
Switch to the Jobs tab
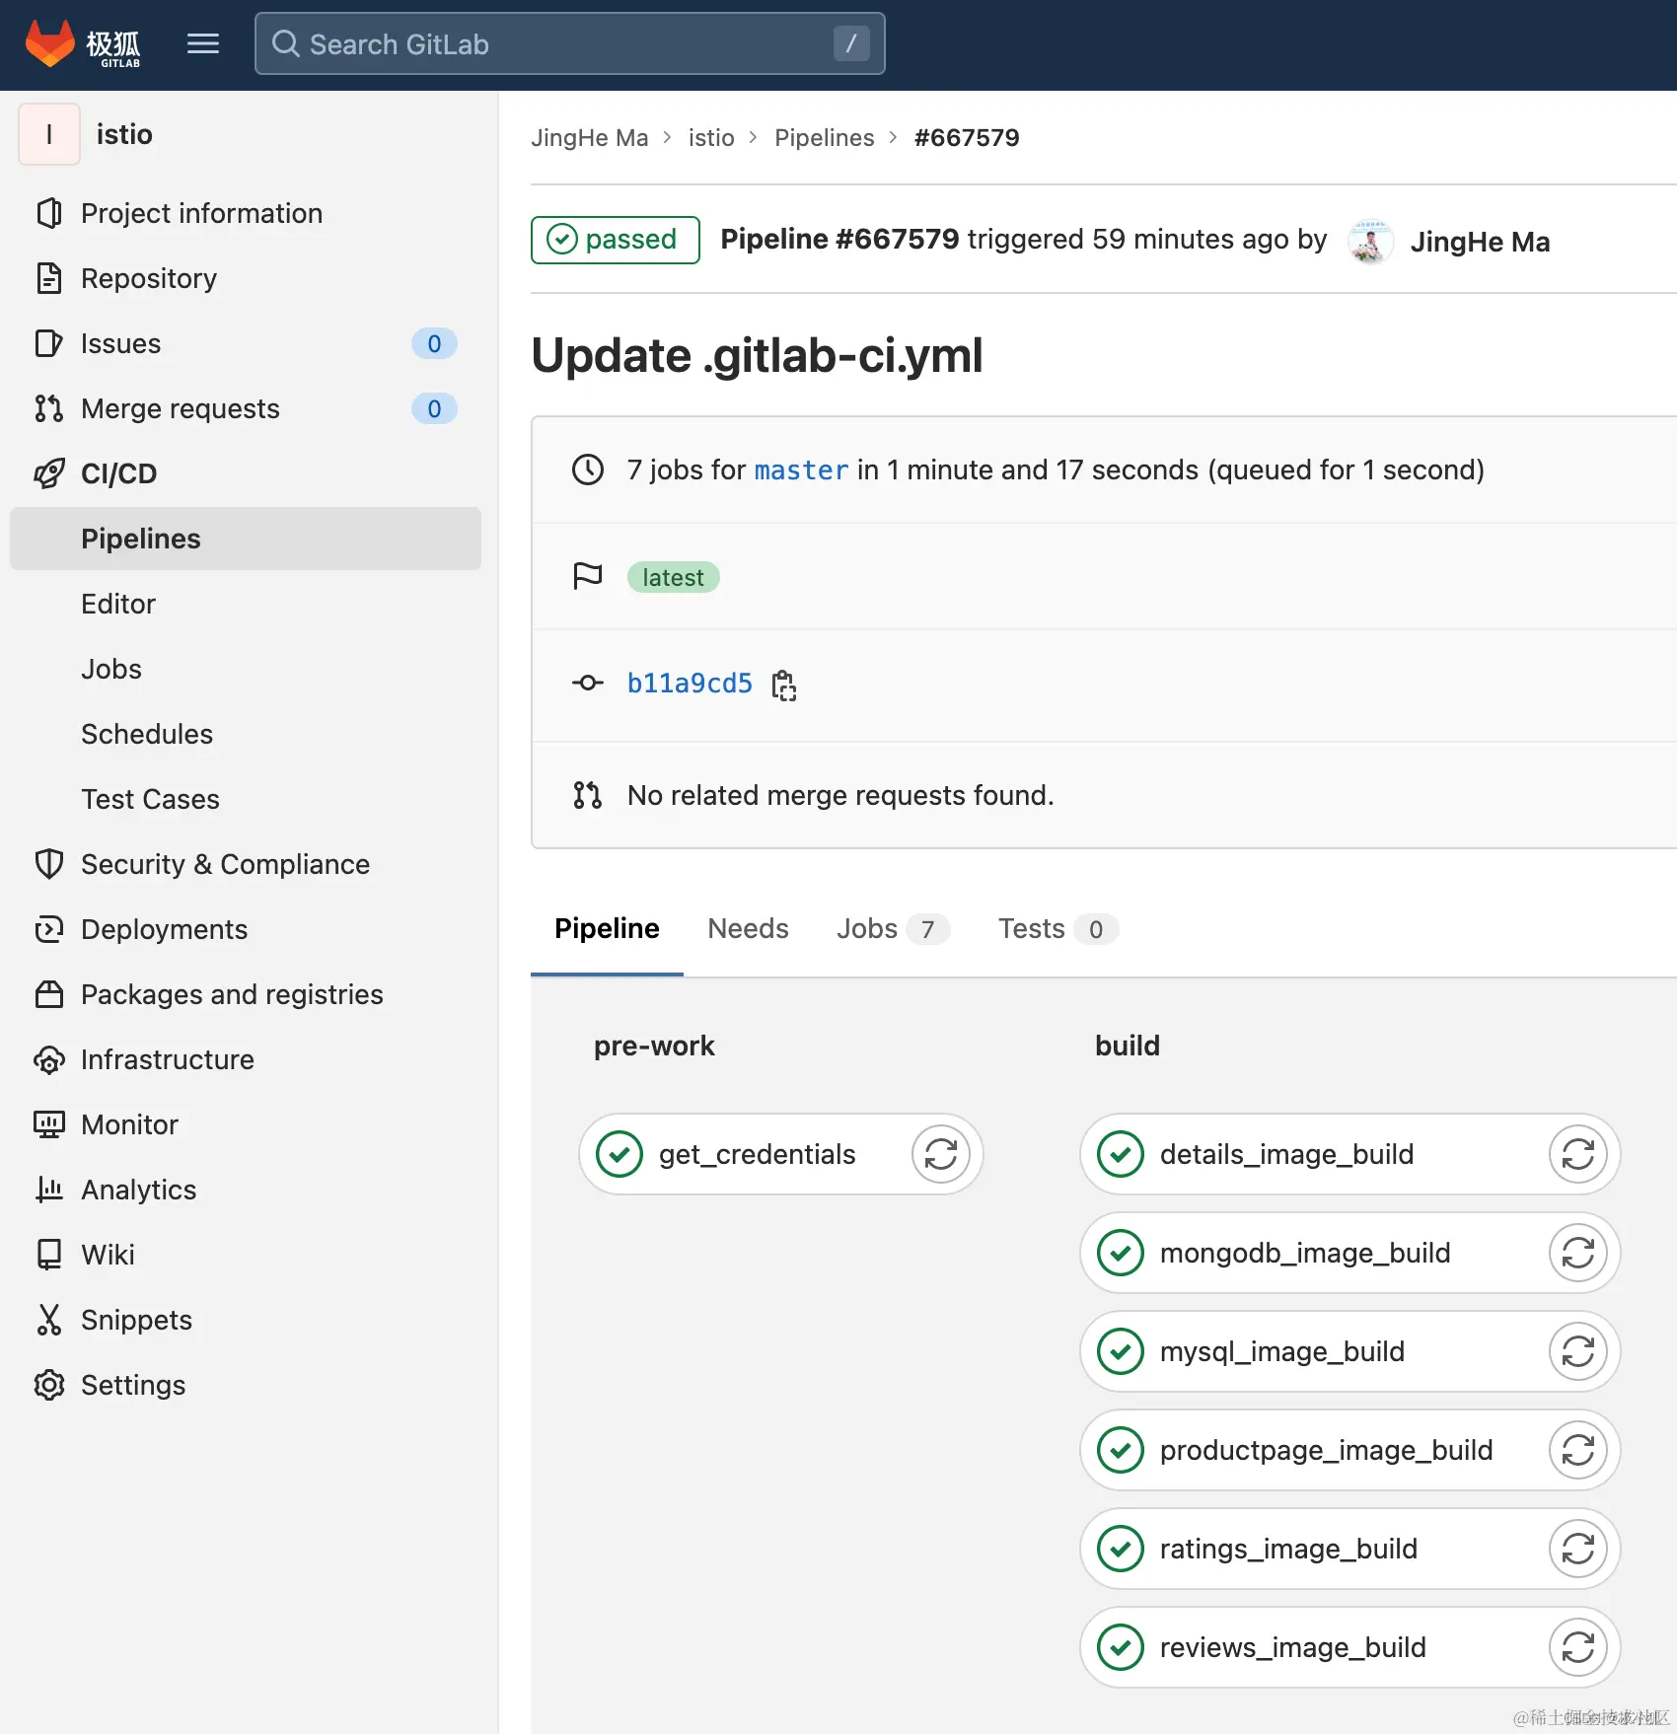893,928
